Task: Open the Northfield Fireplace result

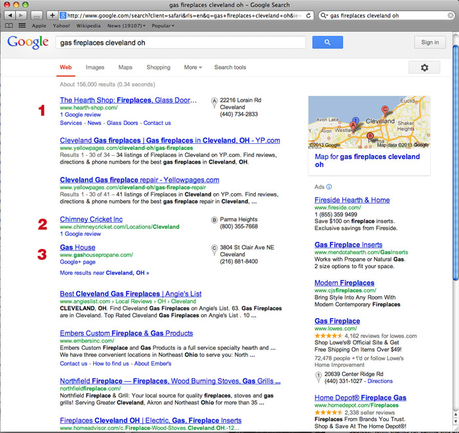Action: pyautogui.click(x=170, y=381)
